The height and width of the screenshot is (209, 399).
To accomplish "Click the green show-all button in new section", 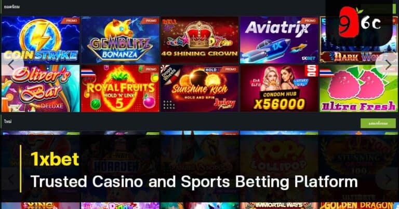I will 378,123.
